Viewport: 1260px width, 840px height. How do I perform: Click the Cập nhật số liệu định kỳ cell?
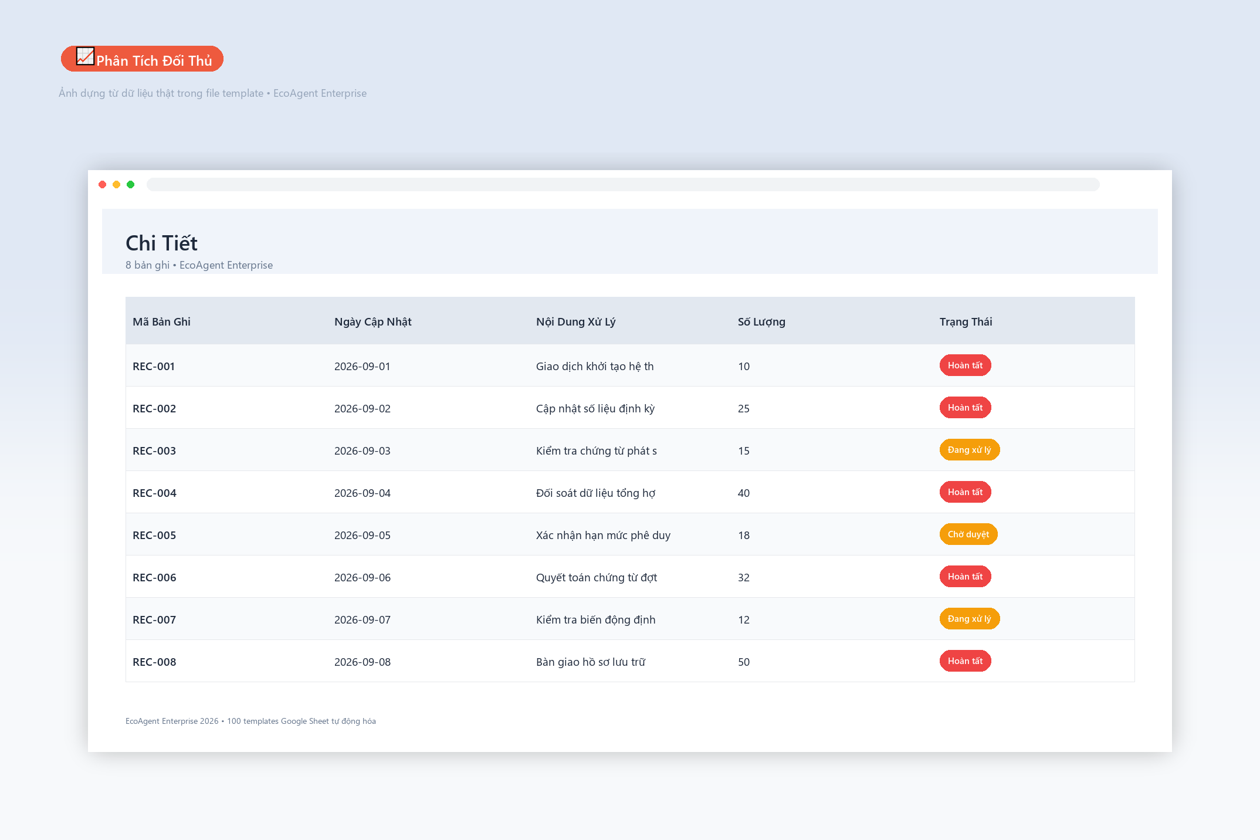tap(595, 408)
